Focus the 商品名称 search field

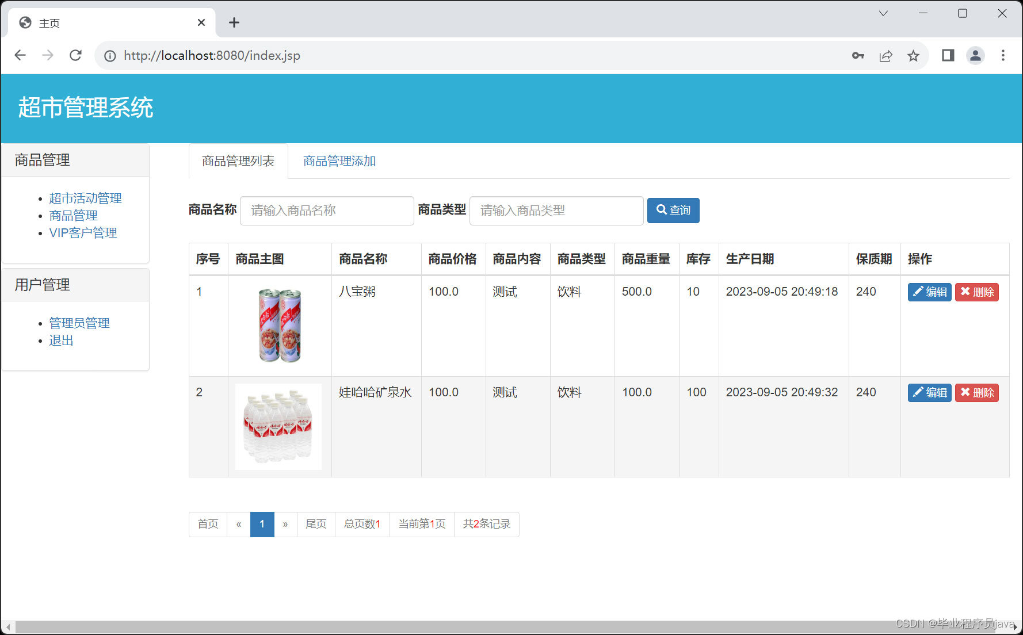point(327,211)
